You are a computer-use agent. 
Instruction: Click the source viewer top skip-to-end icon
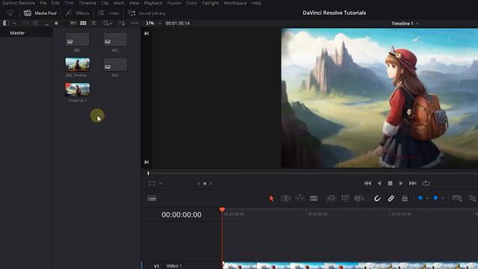coord(146,34)
